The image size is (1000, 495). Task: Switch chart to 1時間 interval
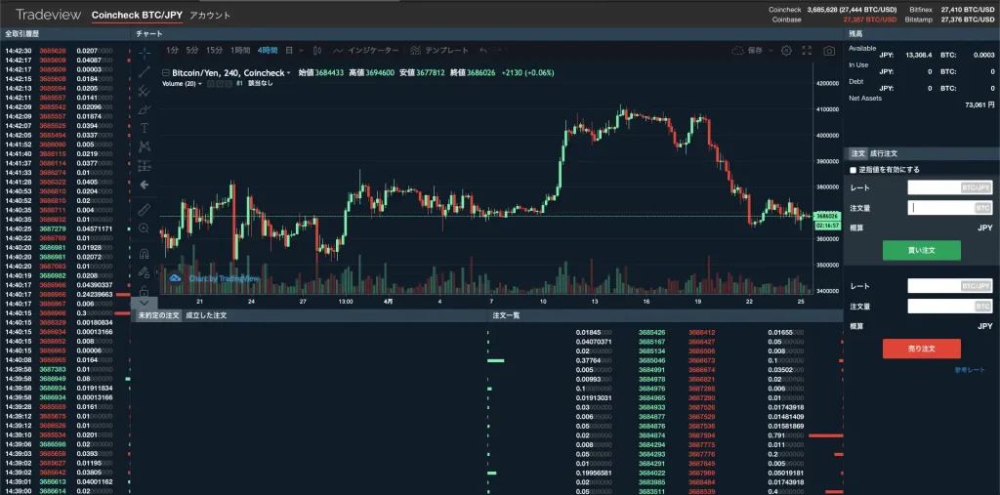tap(240, 51)
